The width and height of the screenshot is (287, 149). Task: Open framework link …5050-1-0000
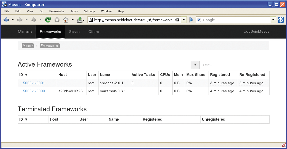tap(32, 91)
